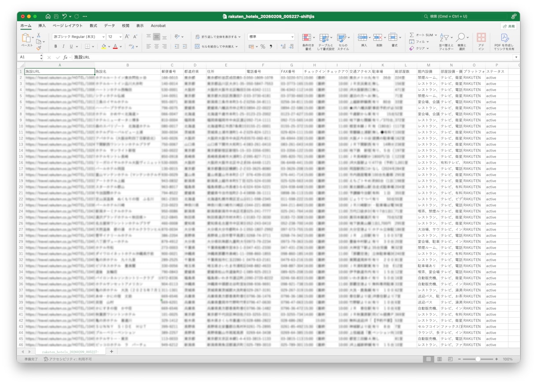
Task: Click the Home house icon in title bar
Action: (x=48, y=16)
